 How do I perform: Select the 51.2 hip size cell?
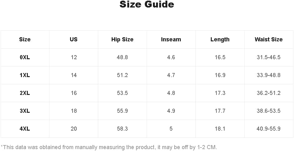(x=122, y=75)
